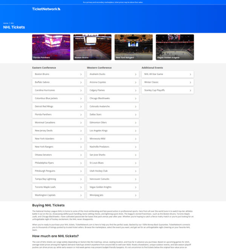Screen dimensions: 226x251
Task: Click 'How much are NHL tickets?' heading
Action: 55,236
